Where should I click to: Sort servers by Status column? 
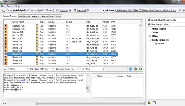(x=51, y=22)
